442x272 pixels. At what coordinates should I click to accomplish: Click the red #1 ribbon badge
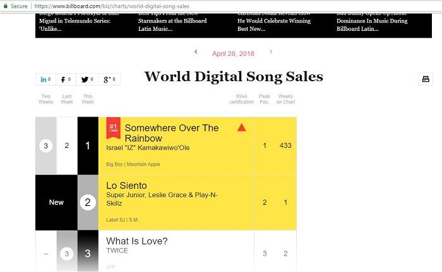click(113, 128)
